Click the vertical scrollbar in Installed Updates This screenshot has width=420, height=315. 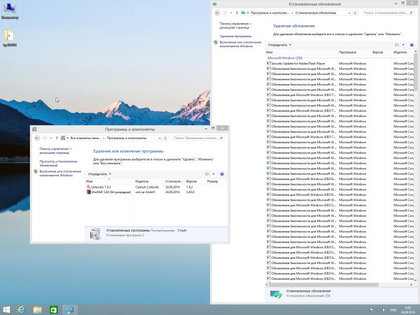point(416,72)
